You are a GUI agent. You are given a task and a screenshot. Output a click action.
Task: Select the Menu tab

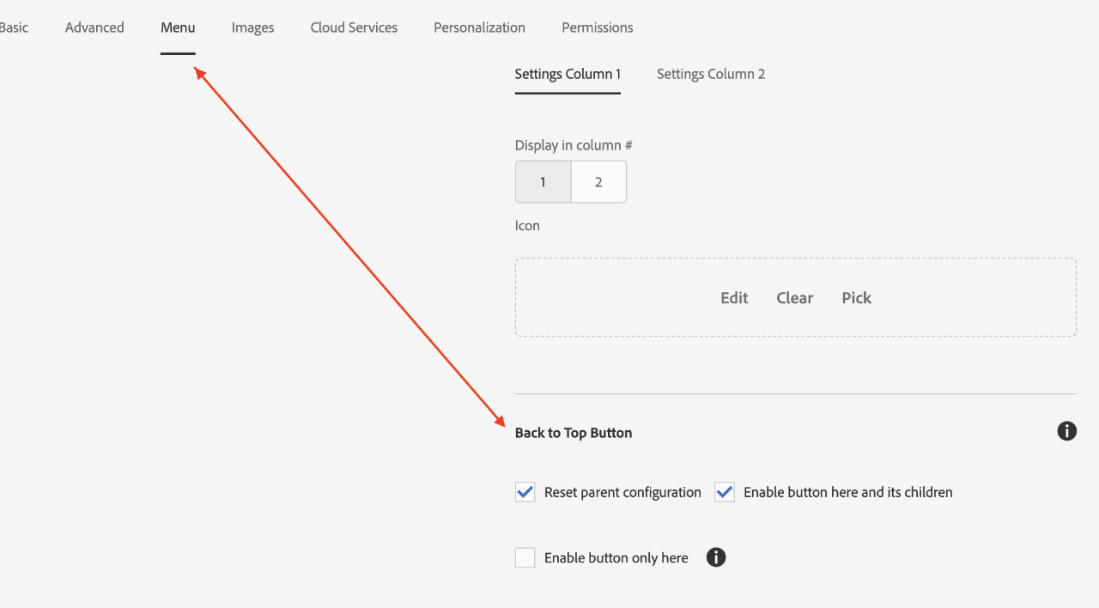coord(178,27)
